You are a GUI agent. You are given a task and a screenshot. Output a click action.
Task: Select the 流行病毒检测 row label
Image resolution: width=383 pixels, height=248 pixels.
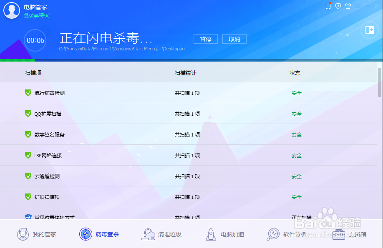[50, 93]
